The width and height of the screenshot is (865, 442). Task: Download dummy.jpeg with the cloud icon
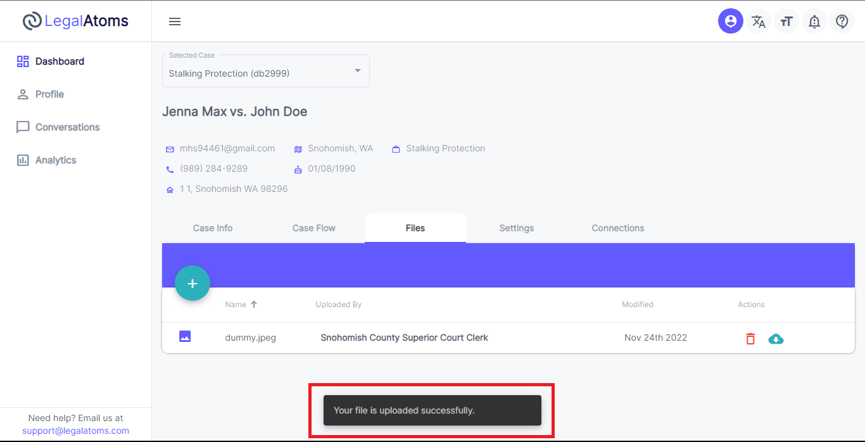tap(776, 339)
